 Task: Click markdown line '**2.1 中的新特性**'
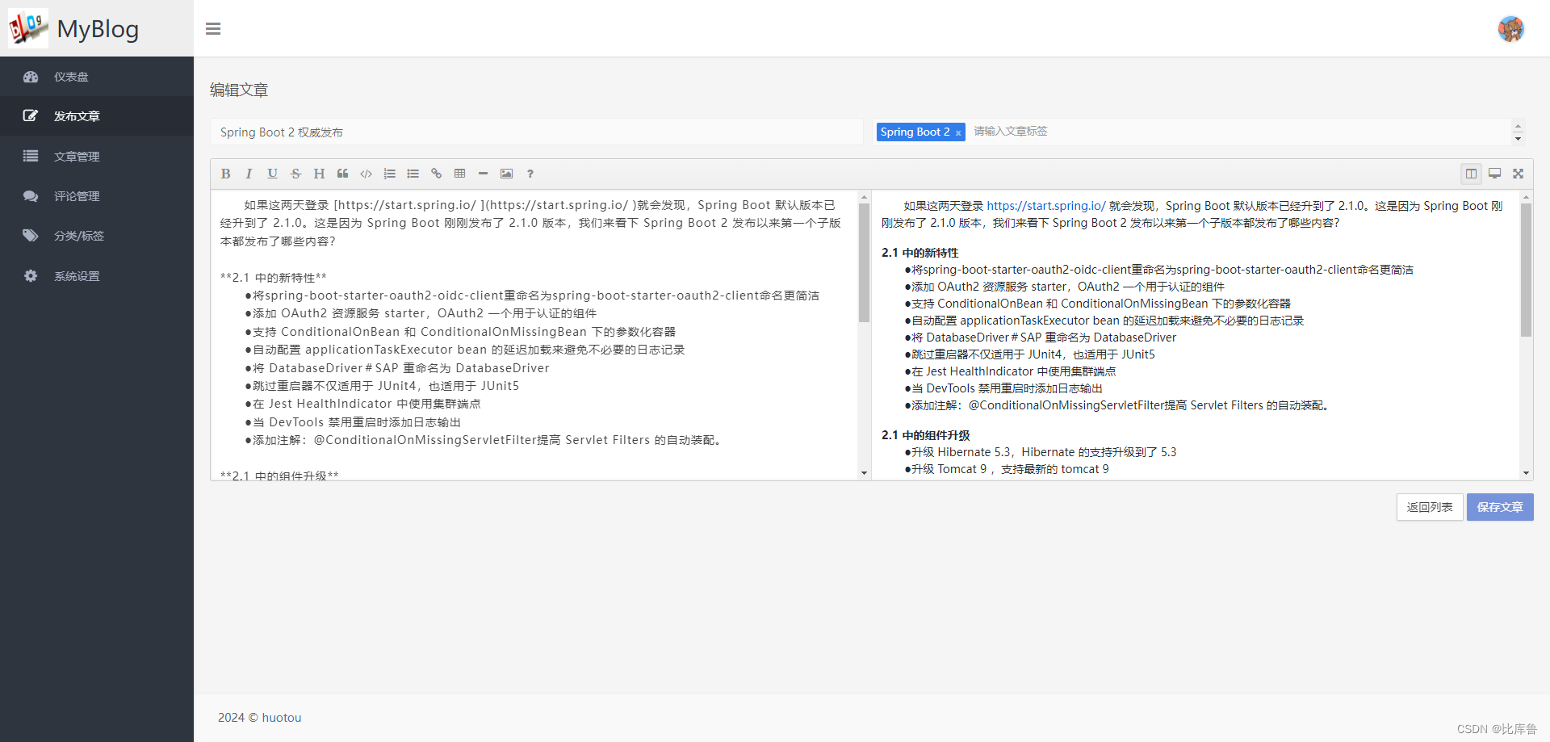pos(274,278)
